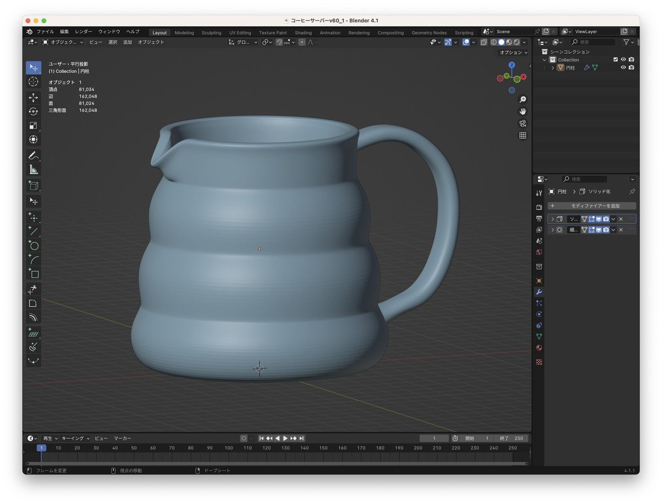662x504 pixels.
Task: Switch perspective/orthographic with grid gizmo
Action: [522, 135]
